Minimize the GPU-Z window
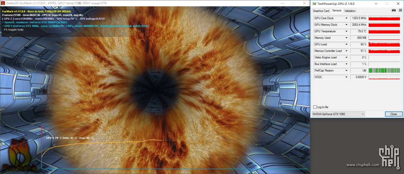This screenshot has width=404, height=174. click(376, 4)
